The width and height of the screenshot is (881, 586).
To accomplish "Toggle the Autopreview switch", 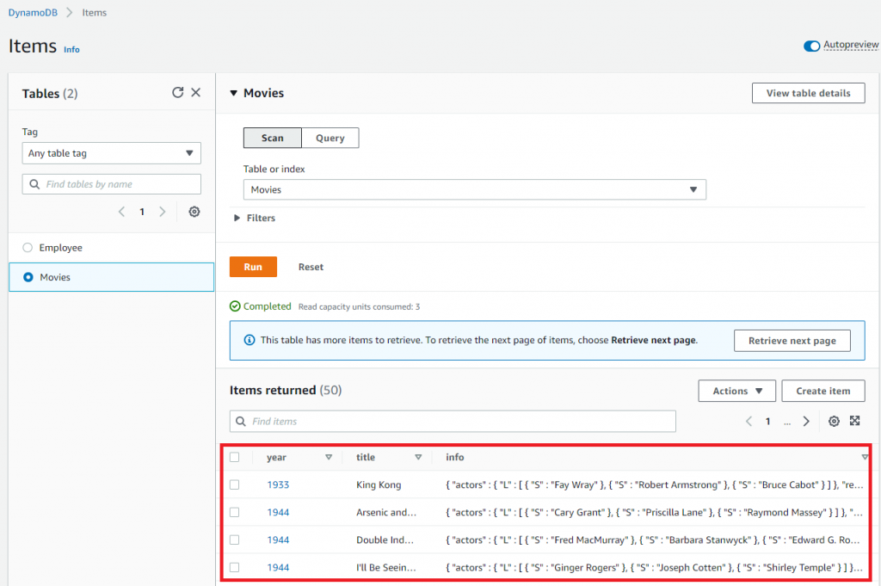I will [811, 46].
